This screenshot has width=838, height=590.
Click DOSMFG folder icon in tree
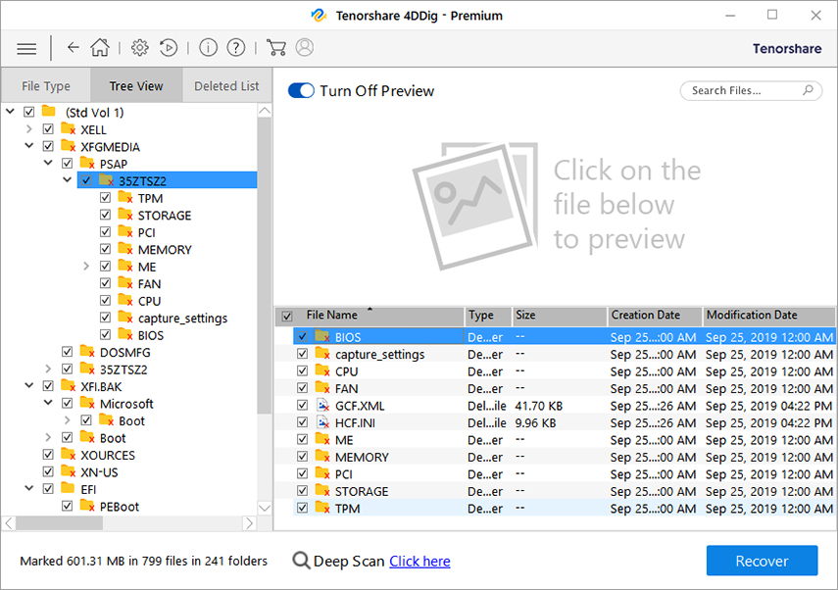[x=87, y=352]
